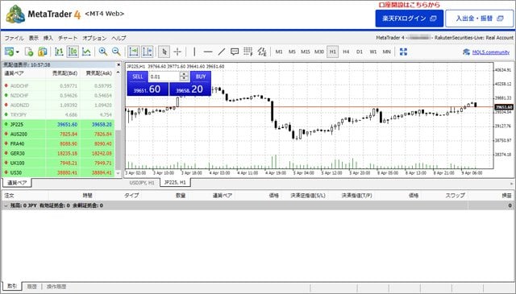Image resolution: width=516 pixels, height=294 pixels.
Task: Collapse the 残高 balance row
Action: [6, 205]
